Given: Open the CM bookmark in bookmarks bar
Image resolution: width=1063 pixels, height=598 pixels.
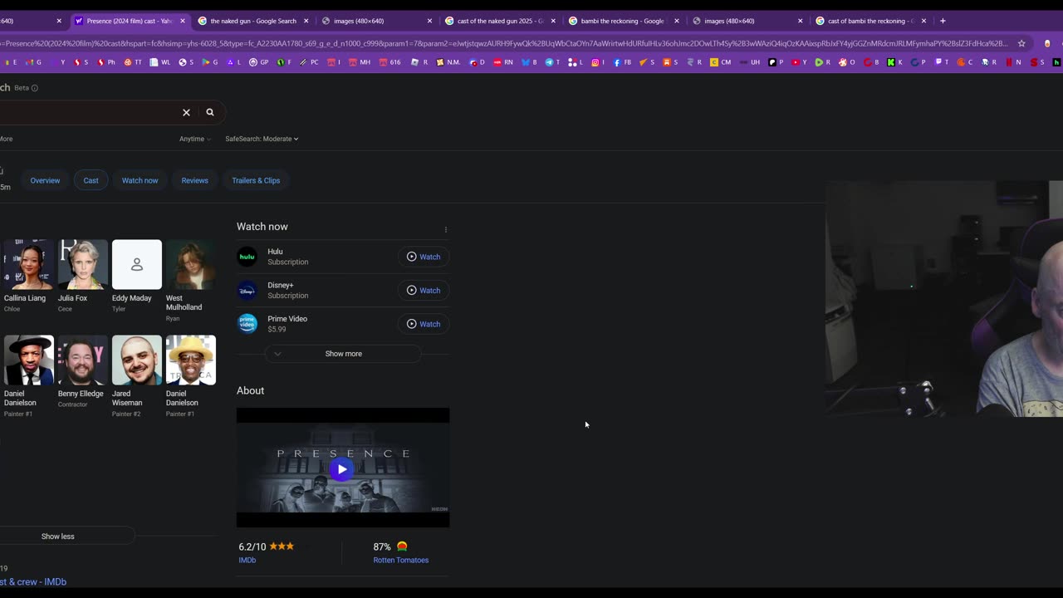Looking at the screenshot, I should (x=720, y=61).
